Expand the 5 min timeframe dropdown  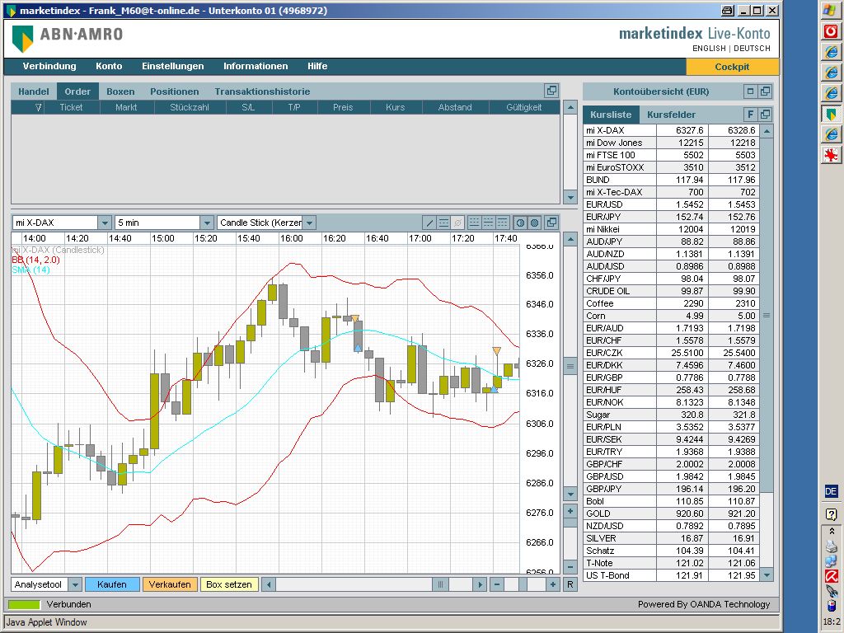coord(207,223)
